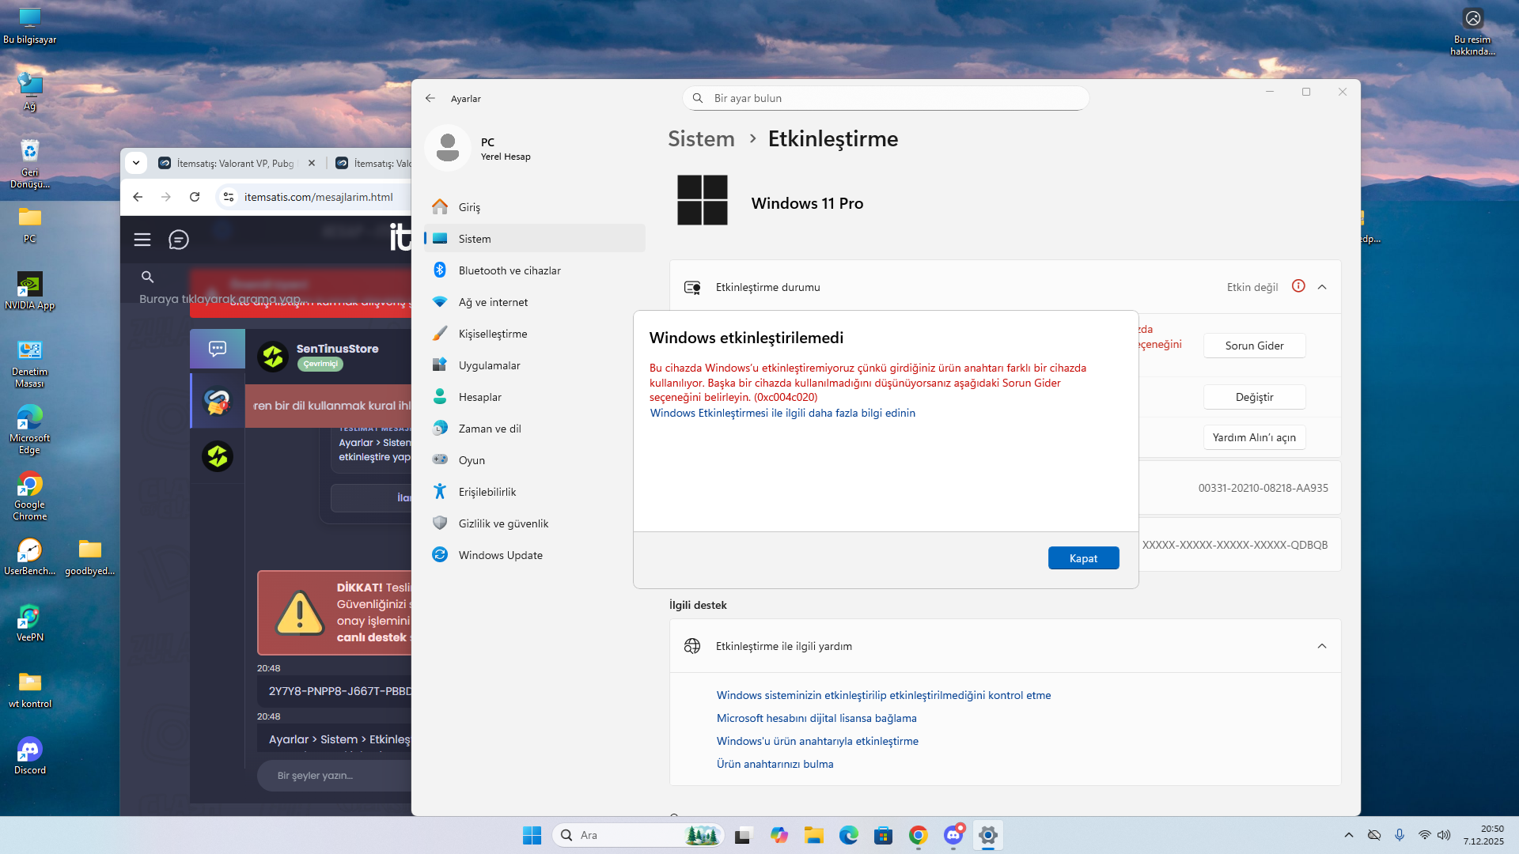Click the Sorun Gider button

click(x=1255, y=346)
